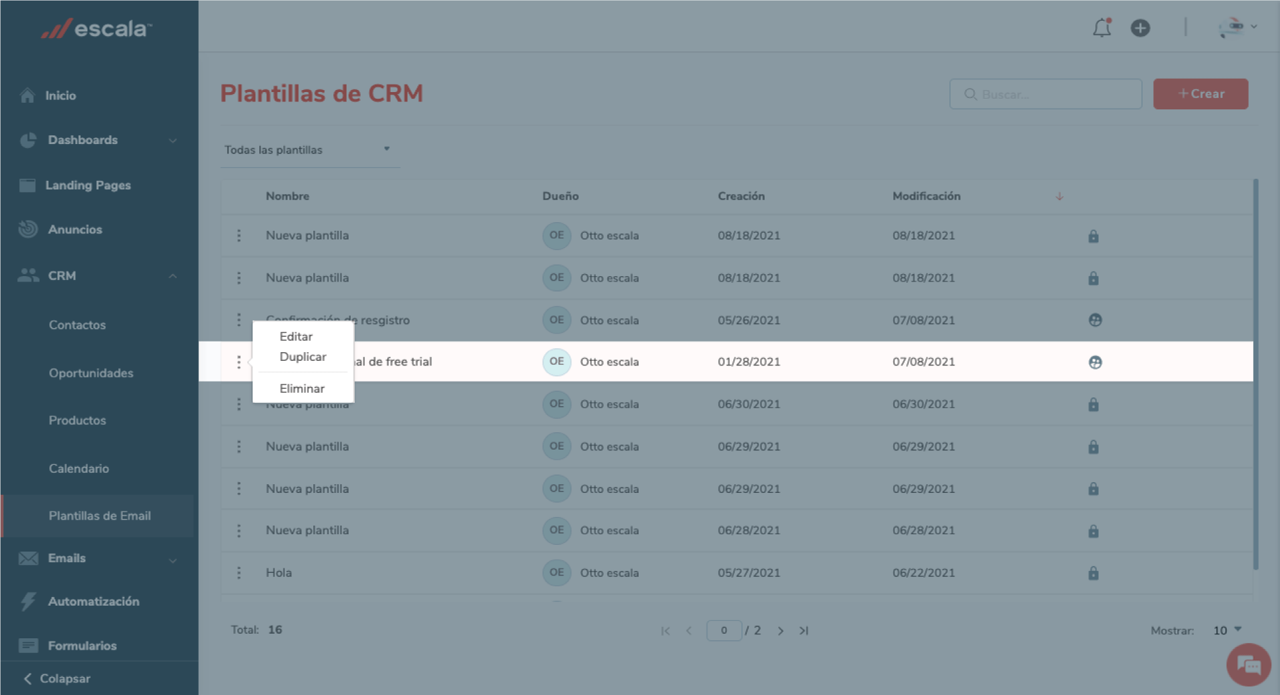Click shared icon on Confirmación de resgistro row
The image size is (1280, 695).
(x=1095, y=320)
